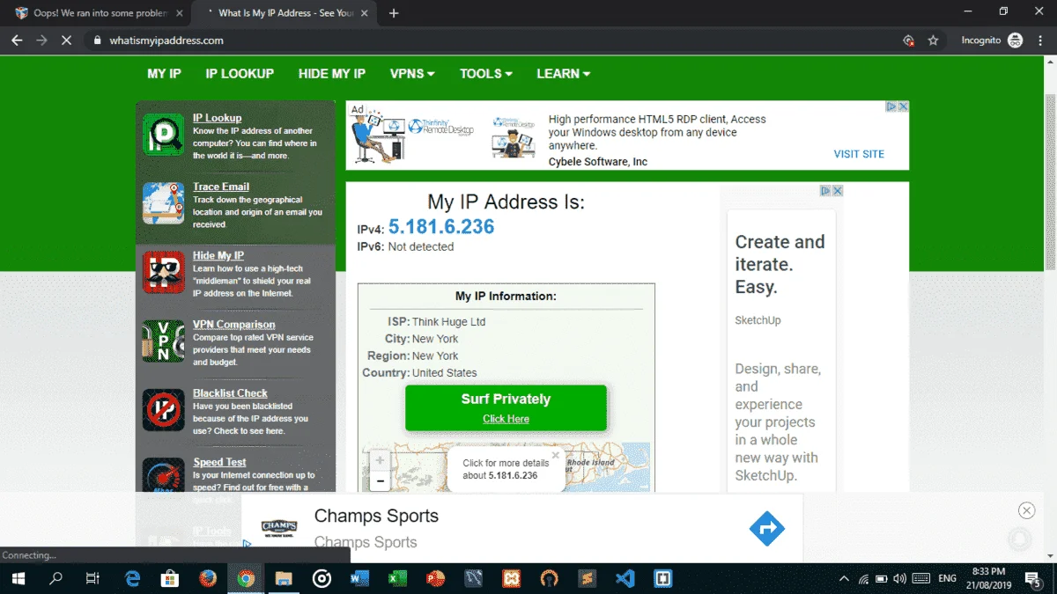Open the Champs Sports ad title

click(376, 517)
